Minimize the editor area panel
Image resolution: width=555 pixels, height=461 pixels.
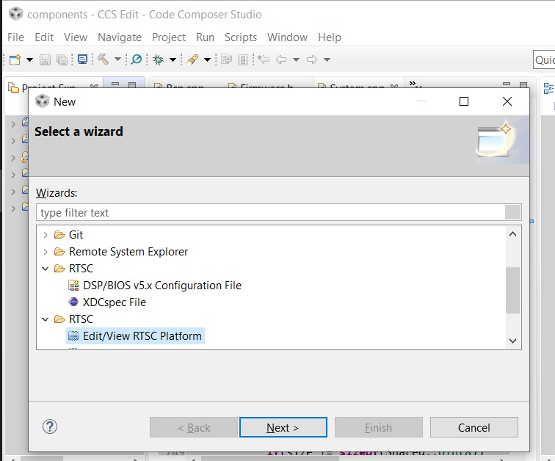tap(507, 84)
